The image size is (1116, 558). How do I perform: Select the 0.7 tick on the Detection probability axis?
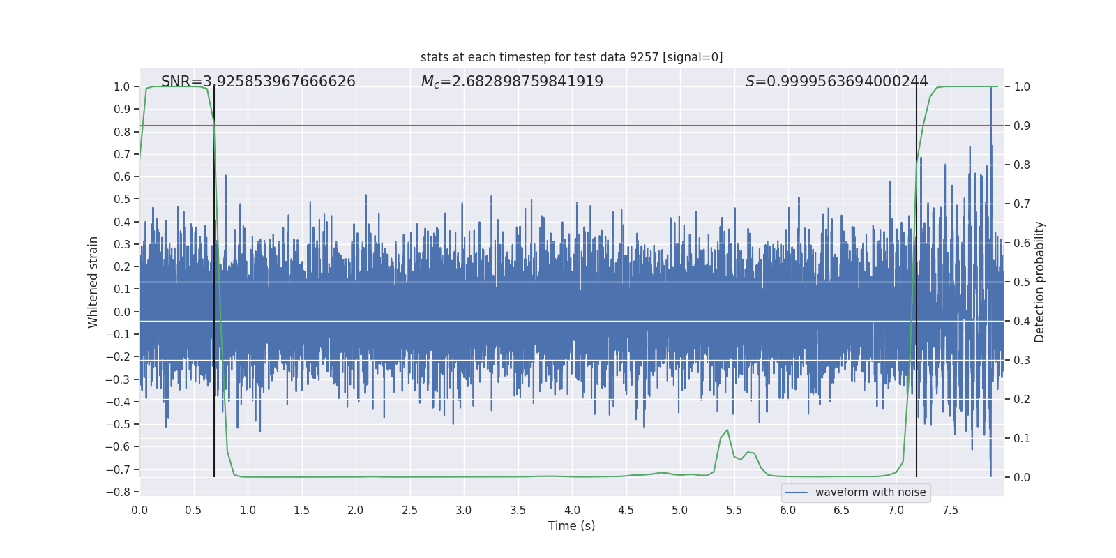[x=1022, y=204]
